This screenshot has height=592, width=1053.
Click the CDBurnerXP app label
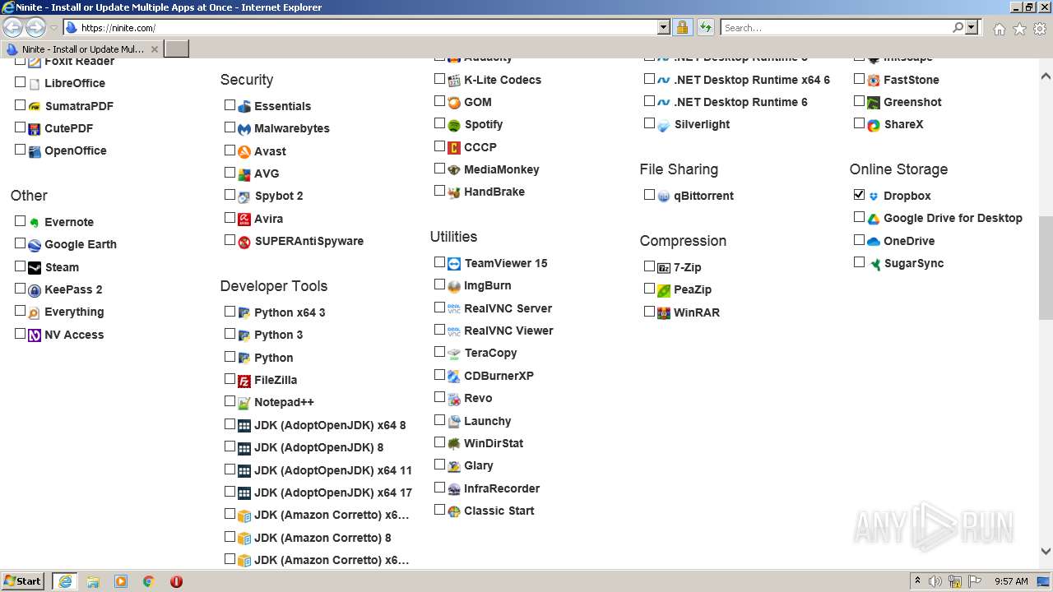[499, 376]
